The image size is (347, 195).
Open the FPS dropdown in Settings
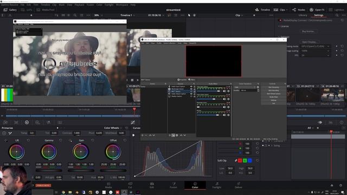[x=315, y=55]
